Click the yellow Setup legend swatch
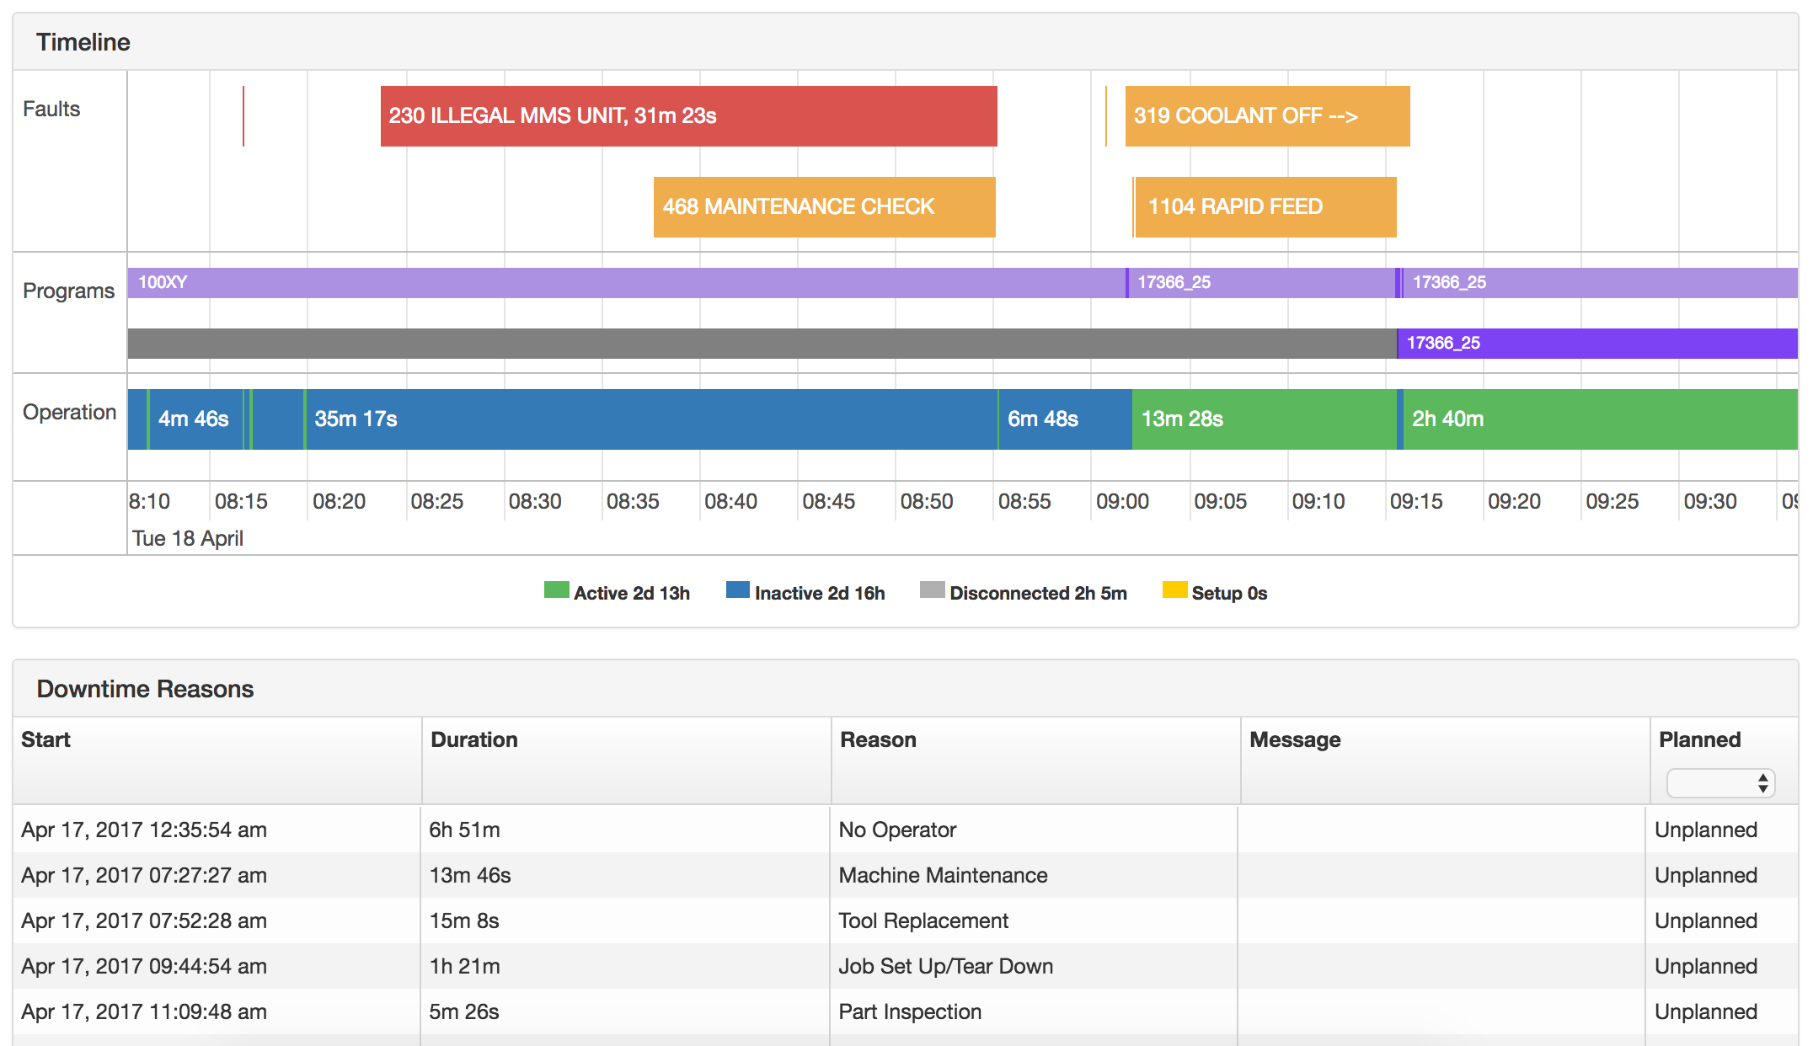Image resolution: width=1813 pixels, height=1046 pixels. (1174, 590)
